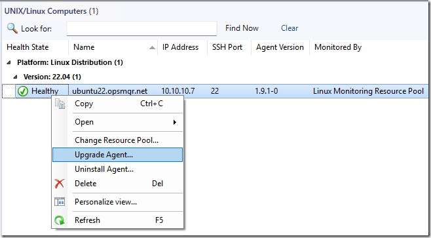Click the red X Delete icon

pos(60,184)
